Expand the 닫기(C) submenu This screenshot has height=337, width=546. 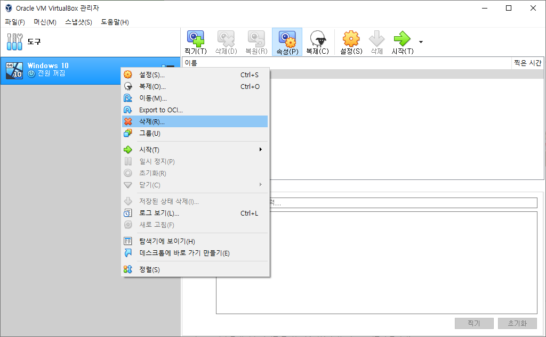pyautogui.click(x=195, y=185)
